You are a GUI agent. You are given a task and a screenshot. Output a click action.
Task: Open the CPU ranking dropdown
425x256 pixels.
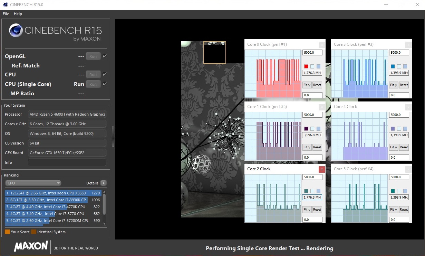[x=33, y=183]
